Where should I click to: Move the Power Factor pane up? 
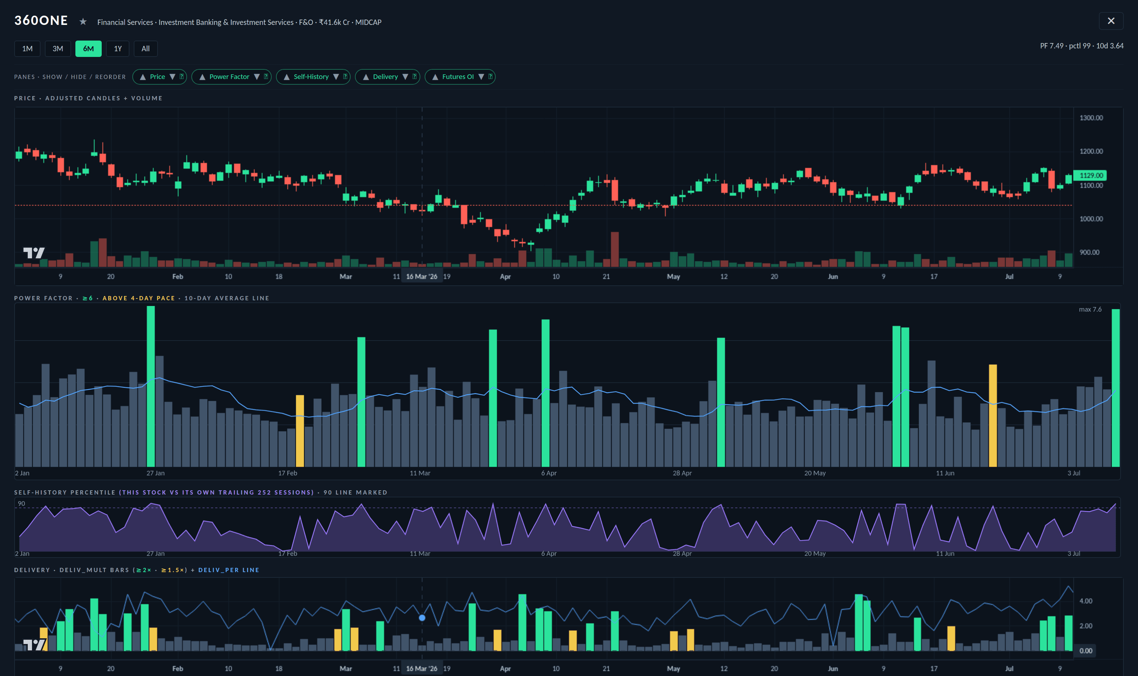(202, 76)
